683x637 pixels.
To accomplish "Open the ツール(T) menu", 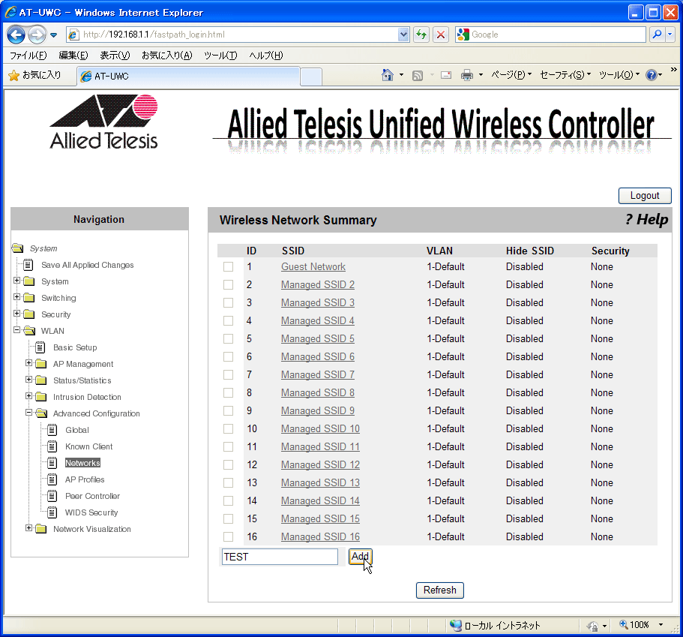I will 220,56.
